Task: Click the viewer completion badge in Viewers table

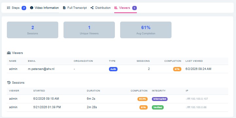Action: 177,69
